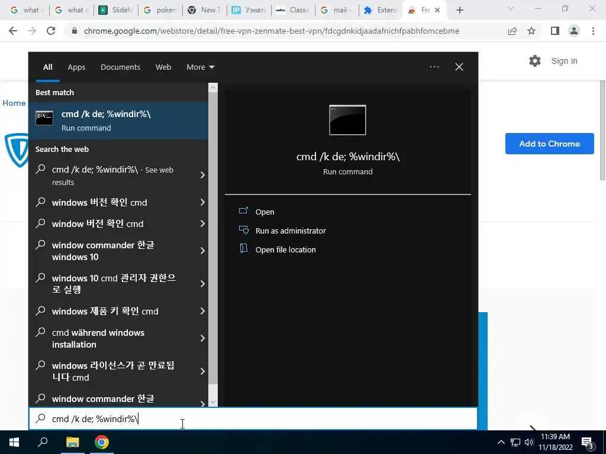The width and height of the screenshot is (606, 454).
Task: Click the lock icon in address bar
Action: (75, 31)
